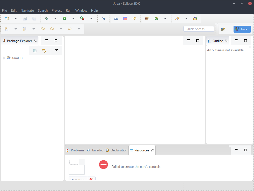This screenshot has width=254, height=191.
Task: Toggle Link with Editor in Package Explorer
Action: 44,51
